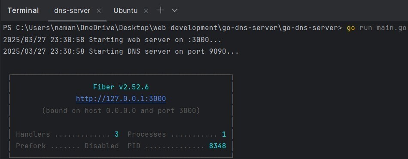
Task: Click the Processes count value 1
Action: [224, 134]
